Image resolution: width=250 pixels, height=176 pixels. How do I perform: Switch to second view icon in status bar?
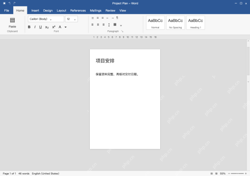click(x=216, y=174)
